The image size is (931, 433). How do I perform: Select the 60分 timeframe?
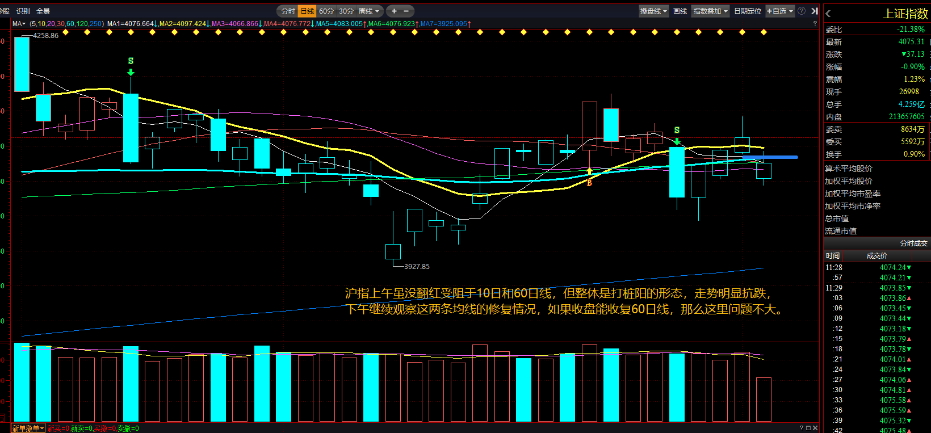click(326, 11)
